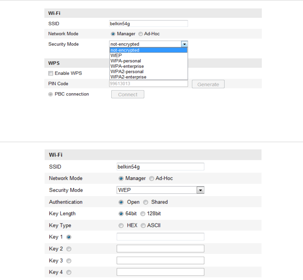
Task: Select WEP from the open security list
Action: click(x=148, y=56)
